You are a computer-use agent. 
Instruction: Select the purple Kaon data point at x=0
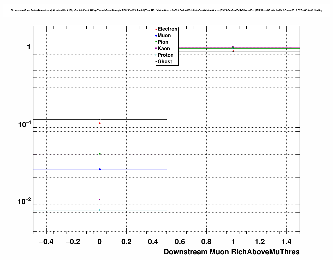click(x=99, y=200)
